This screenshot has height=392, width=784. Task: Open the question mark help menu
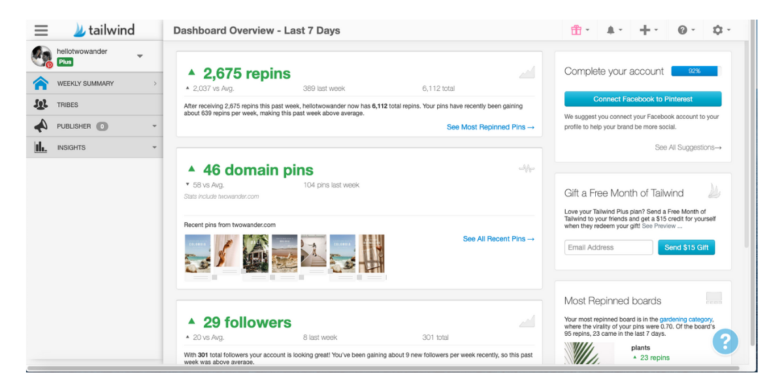(x=685, y=30)
